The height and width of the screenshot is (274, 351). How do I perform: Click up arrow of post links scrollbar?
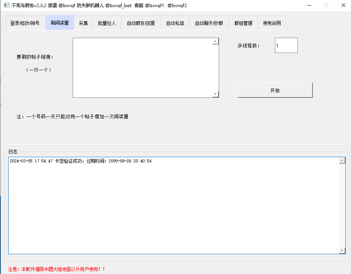click(215, 41)
